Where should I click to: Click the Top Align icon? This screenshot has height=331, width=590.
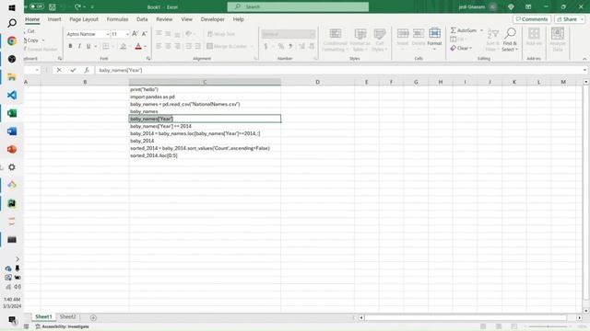(x=159, y=34)
